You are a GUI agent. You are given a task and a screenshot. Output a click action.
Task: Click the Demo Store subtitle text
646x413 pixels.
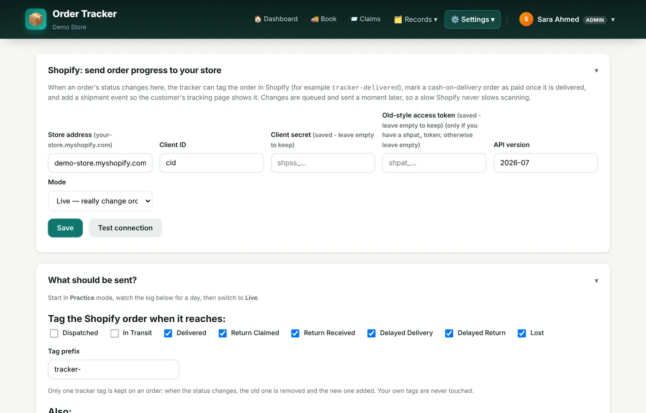tap(69, 27)
